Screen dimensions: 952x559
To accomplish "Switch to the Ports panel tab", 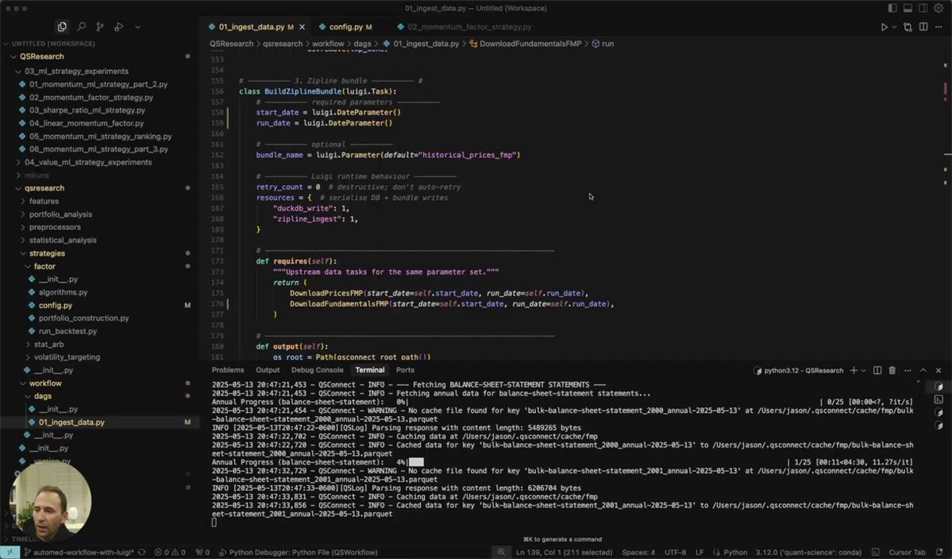I will coord(405,370).
